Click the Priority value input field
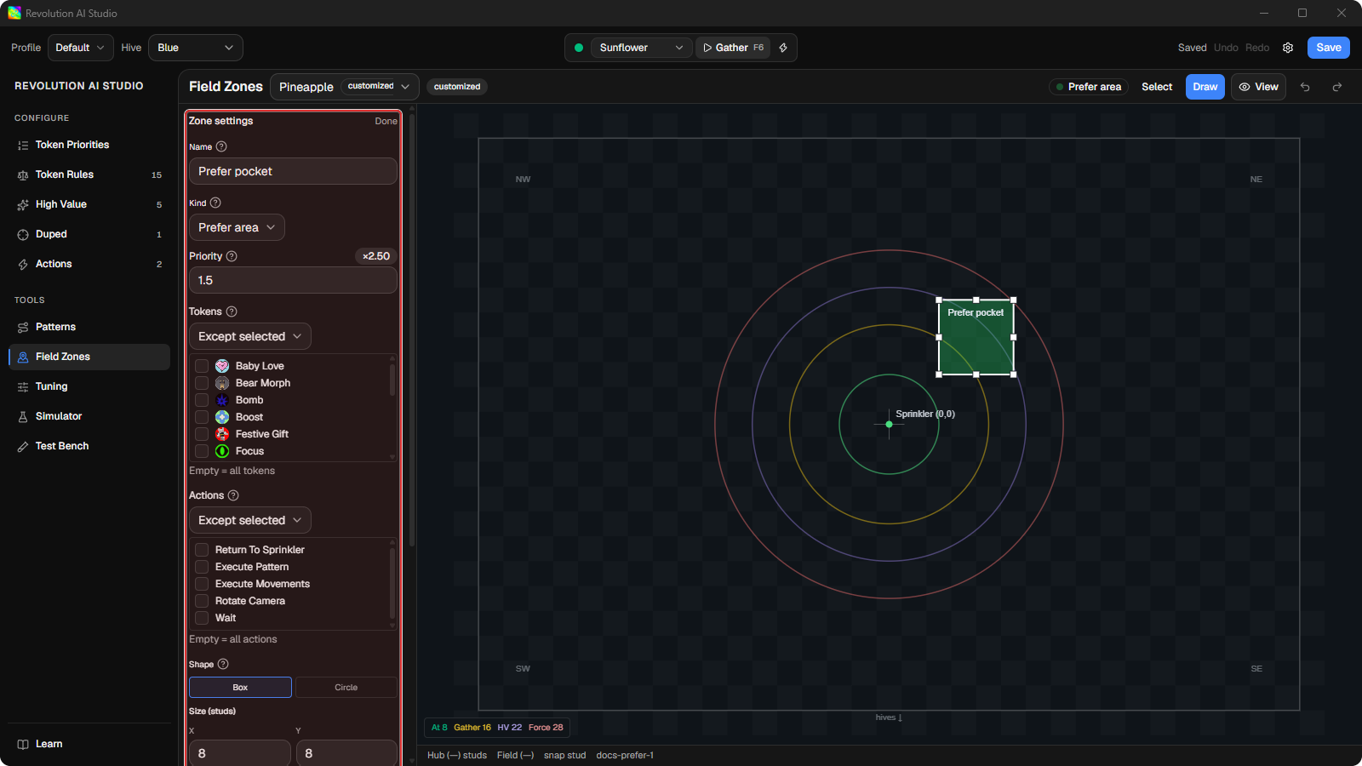This screenshot has width=1362, height=766. coord(293,280)
